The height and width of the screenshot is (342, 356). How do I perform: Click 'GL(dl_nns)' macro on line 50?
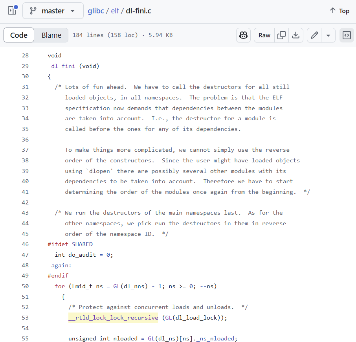130,286
